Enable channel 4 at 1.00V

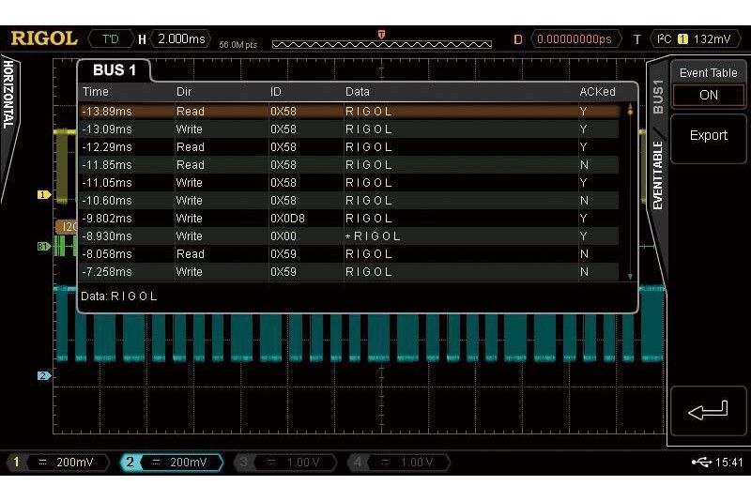click(400, 463)
